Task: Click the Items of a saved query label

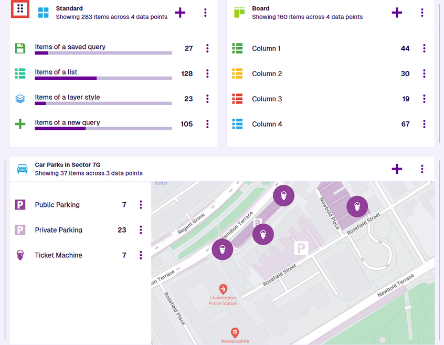Action: tap(70, 47)
